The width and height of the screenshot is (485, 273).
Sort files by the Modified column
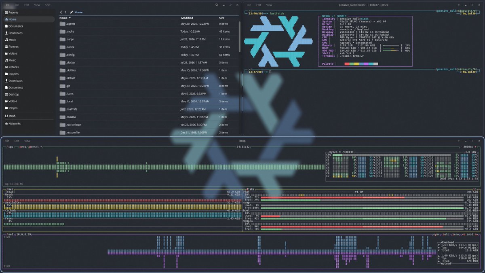point(187,18)
